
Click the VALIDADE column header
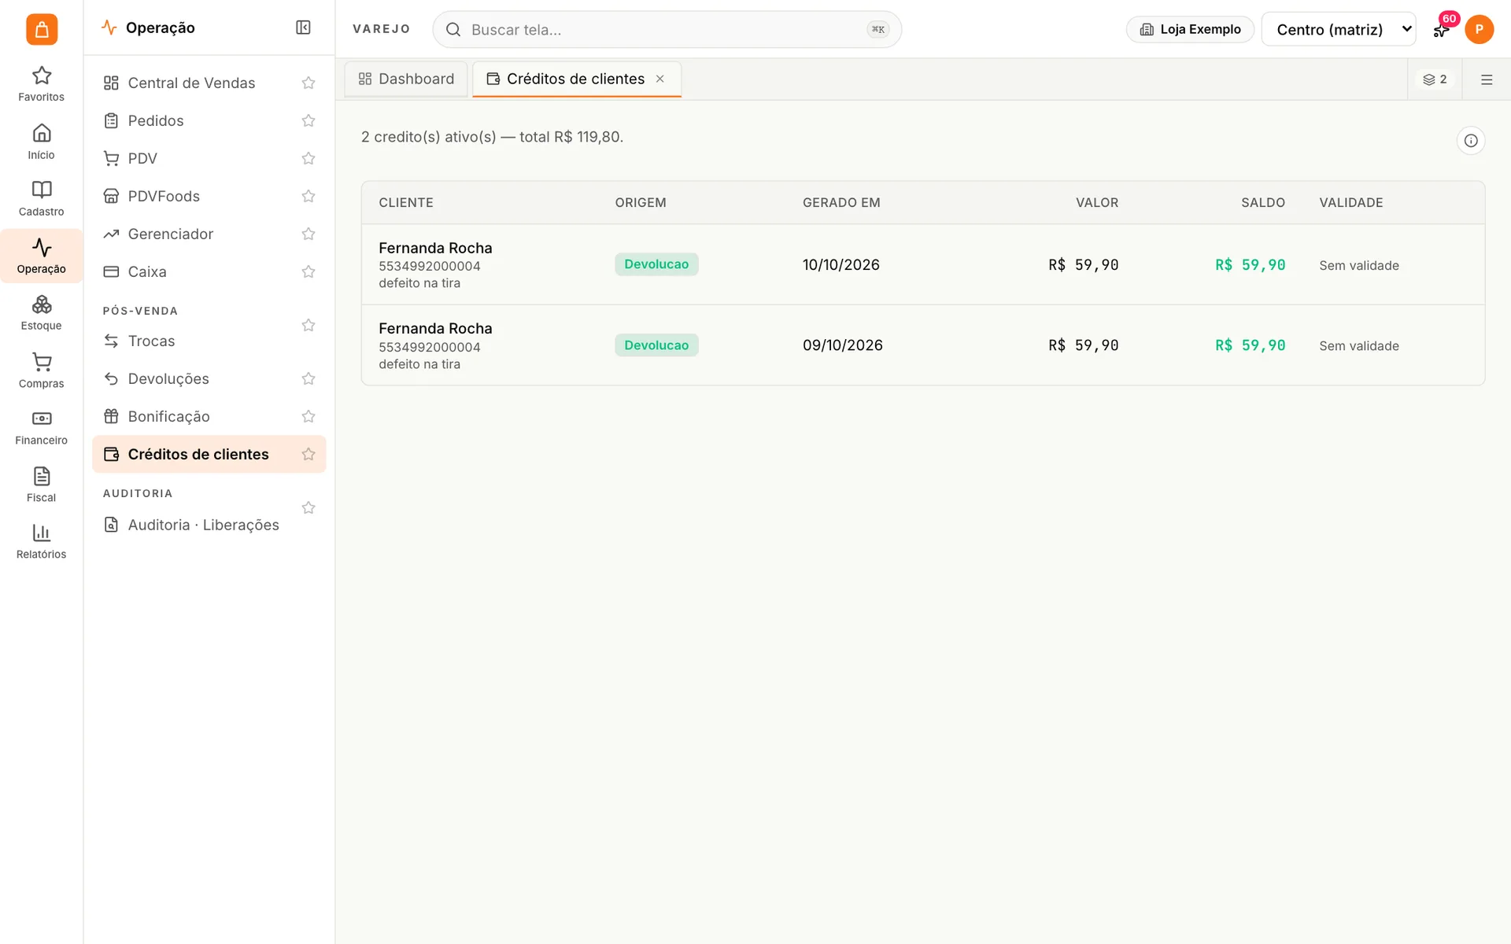pyautogui.click(x=1350, y=203)
